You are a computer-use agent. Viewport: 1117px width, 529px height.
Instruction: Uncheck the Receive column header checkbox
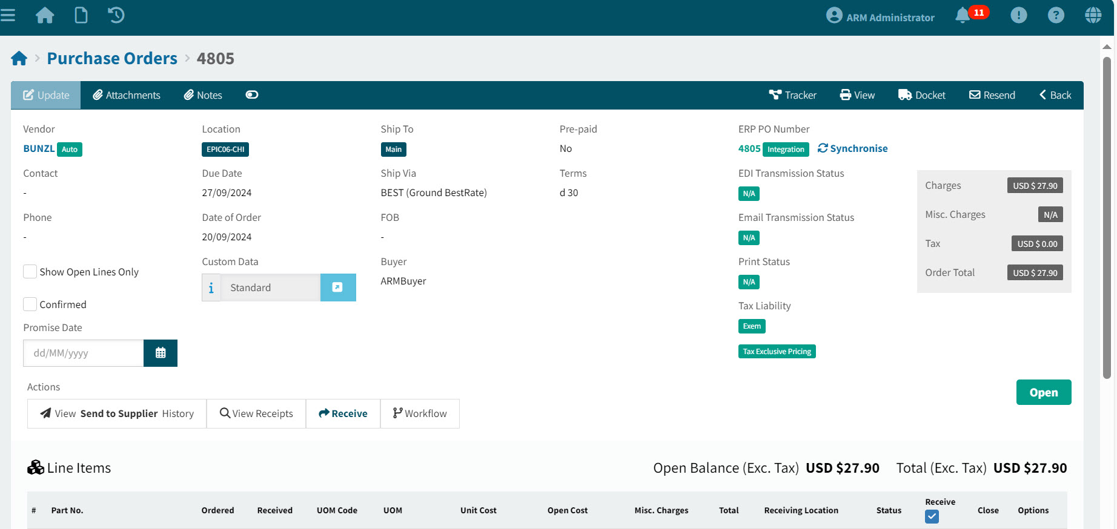click(x=932, y=516)
